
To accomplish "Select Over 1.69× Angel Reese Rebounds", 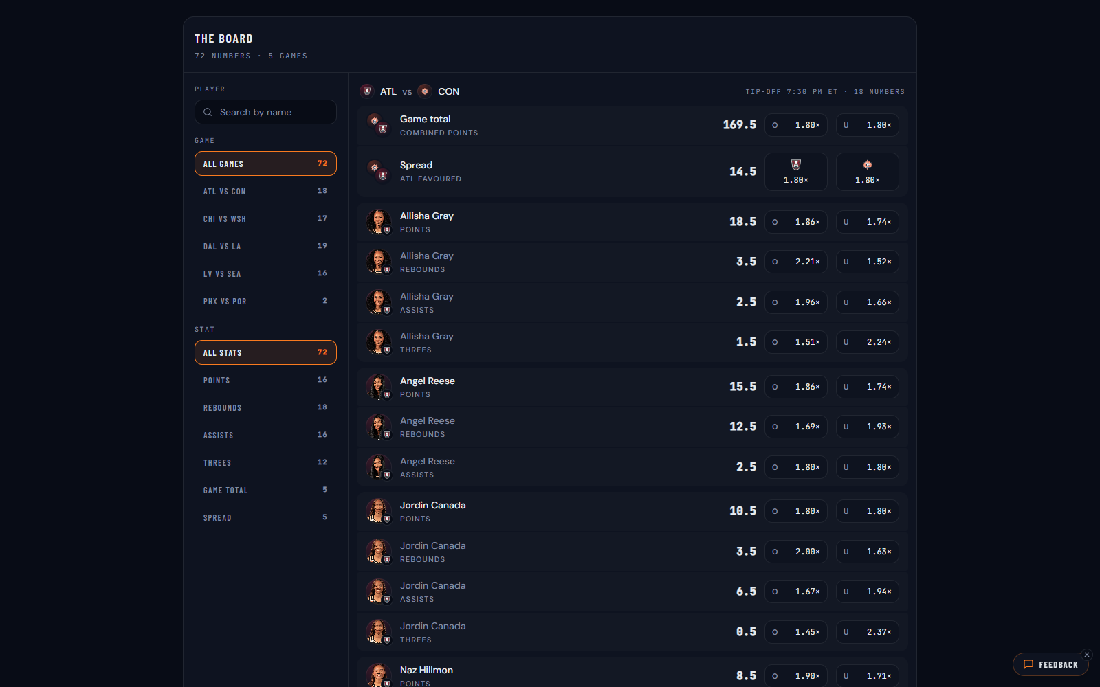I will point(796,427).
